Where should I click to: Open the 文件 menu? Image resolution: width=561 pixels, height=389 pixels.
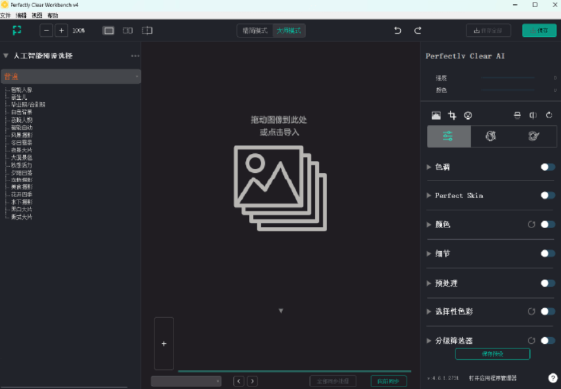[8, 17]
